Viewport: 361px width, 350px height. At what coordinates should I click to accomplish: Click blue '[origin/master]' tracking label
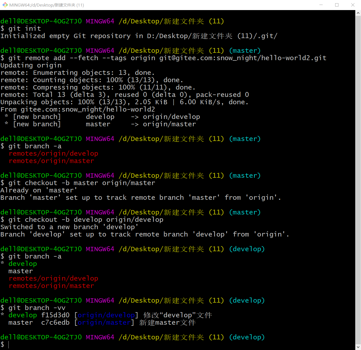pyautogui.click(x=104, y=323)
